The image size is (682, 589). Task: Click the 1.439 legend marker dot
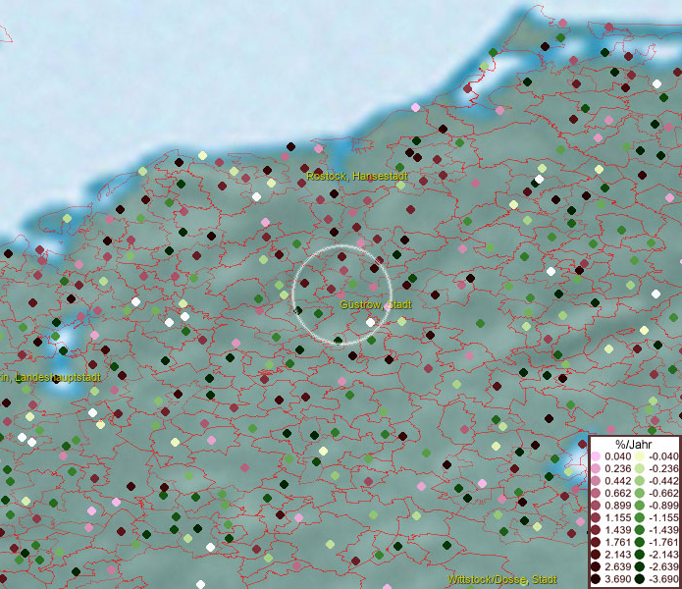pos(596,531)
